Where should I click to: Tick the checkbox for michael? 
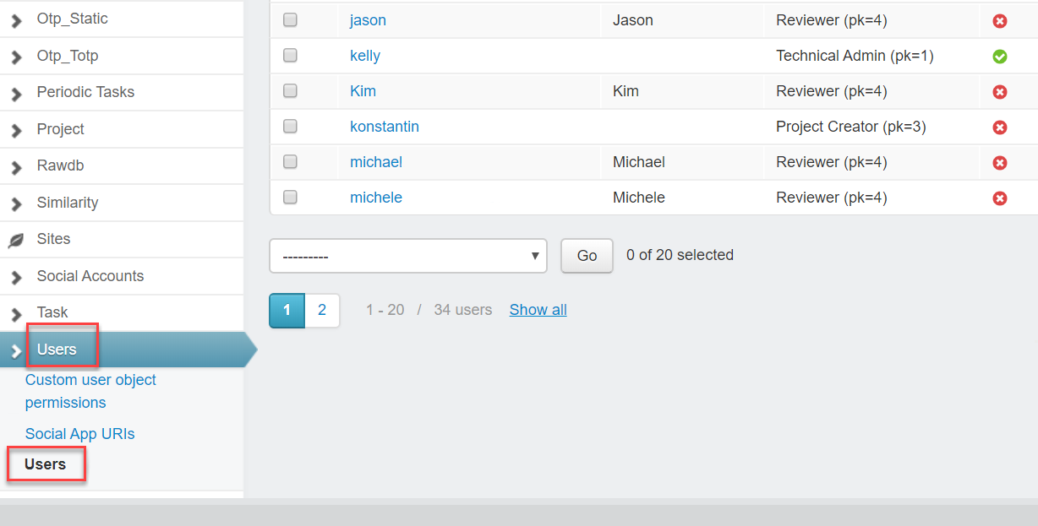click(x=290, y=162)
